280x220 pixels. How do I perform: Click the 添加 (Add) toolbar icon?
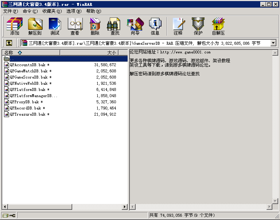click(x=15, y=26)
